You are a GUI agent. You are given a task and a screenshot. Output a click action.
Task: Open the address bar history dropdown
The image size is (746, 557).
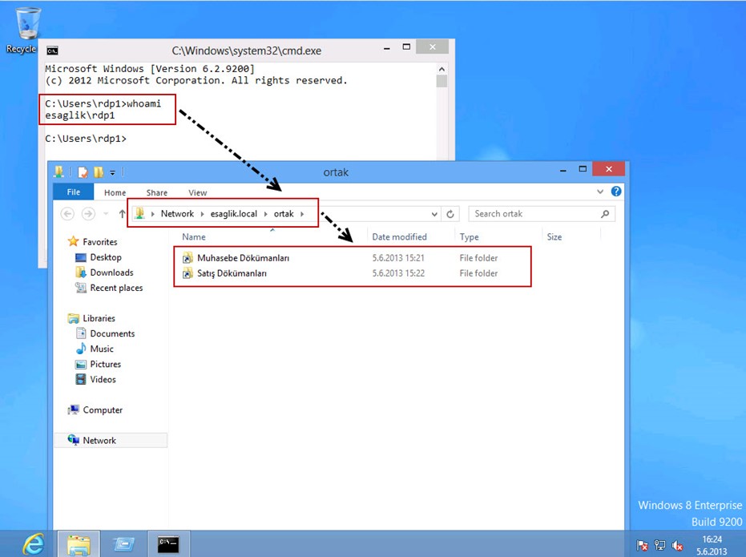click(434, 215)
